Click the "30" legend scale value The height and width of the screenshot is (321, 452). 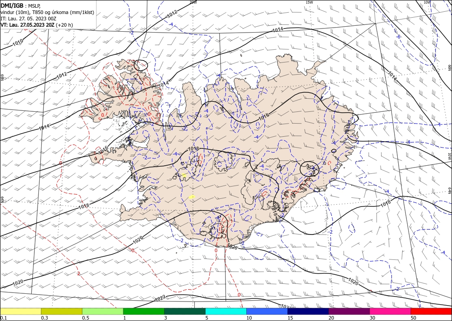point(373,318)
